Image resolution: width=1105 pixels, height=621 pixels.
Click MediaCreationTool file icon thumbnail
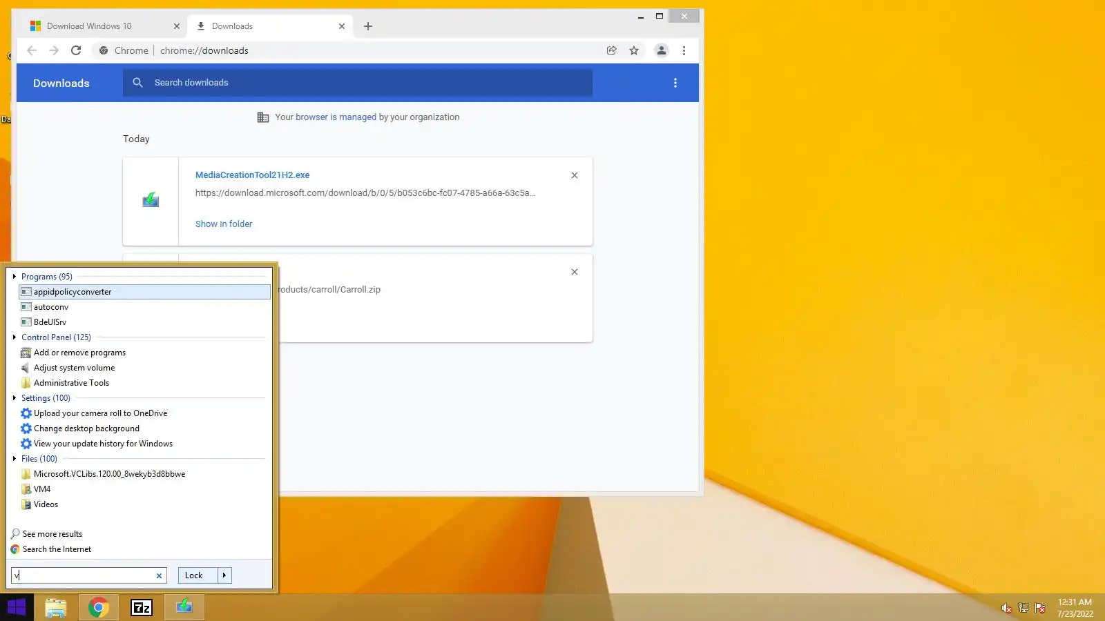151,201
